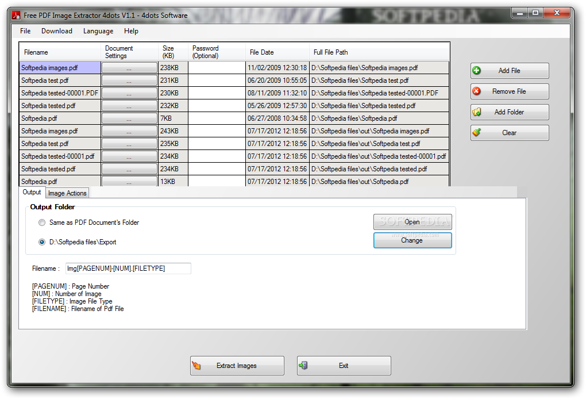Select 'Softpedia tested-00001.pdf' lowercase filename cell
Viewport: 586px width, 399px height.
point(60,156)
